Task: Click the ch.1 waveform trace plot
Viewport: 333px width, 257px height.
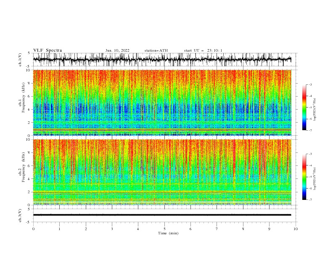Action: [162, 60]
